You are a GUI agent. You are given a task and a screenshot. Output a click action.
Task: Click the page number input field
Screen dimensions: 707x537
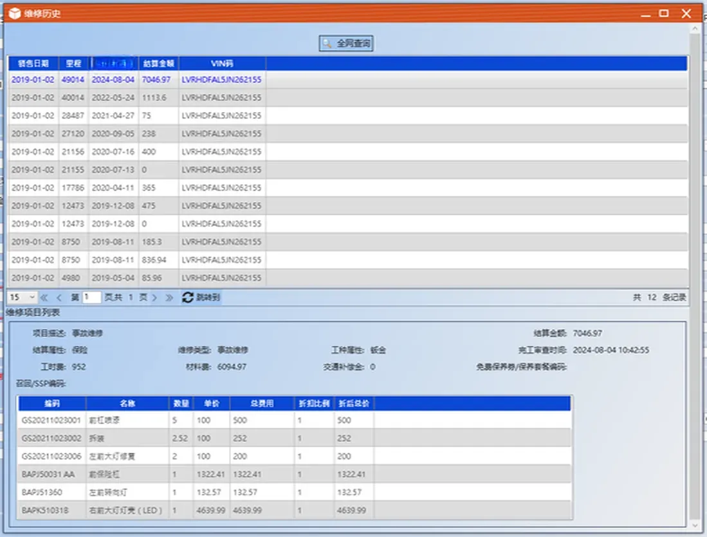(x=91, y=297)
